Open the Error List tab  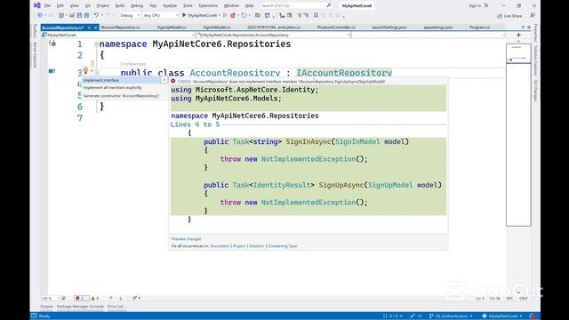click(116, 307)
